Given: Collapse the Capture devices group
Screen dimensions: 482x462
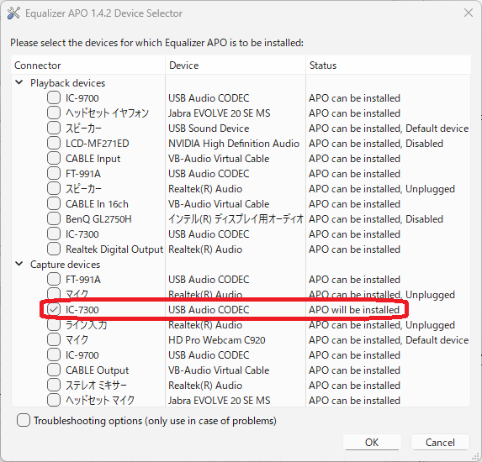Looking at the screenshot, I should coord(19,264).
